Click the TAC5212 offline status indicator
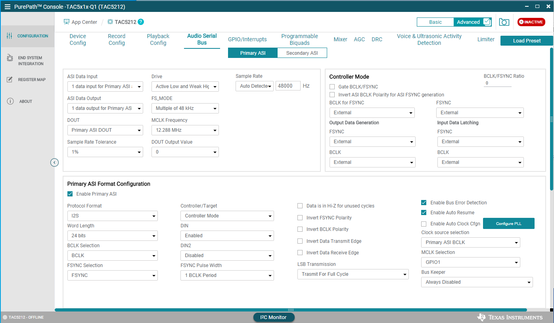554x323 pixels. (23, 317)
